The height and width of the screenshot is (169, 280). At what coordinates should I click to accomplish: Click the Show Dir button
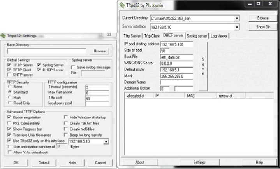pyautogui.click(x=263, y=27)
